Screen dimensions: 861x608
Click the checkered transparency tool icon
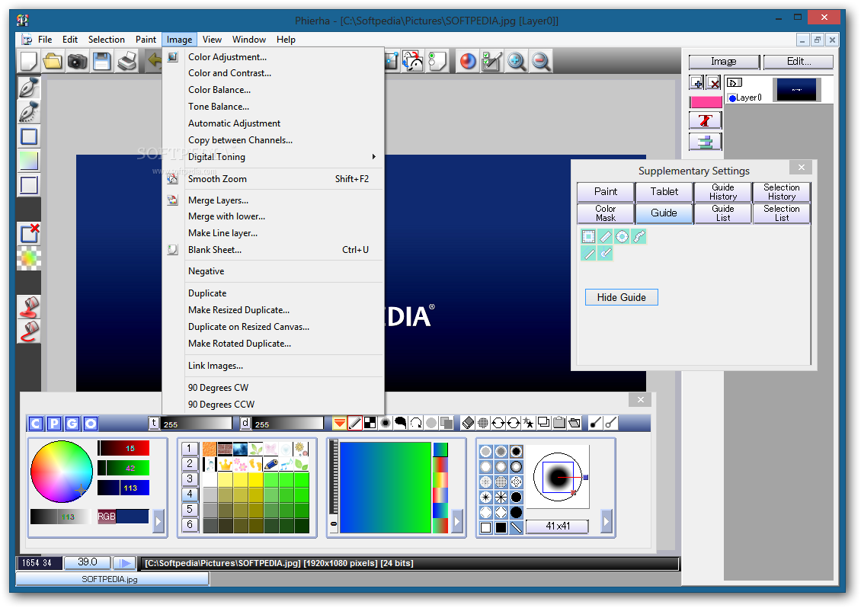pyautogui.click(x=28, y=258)
